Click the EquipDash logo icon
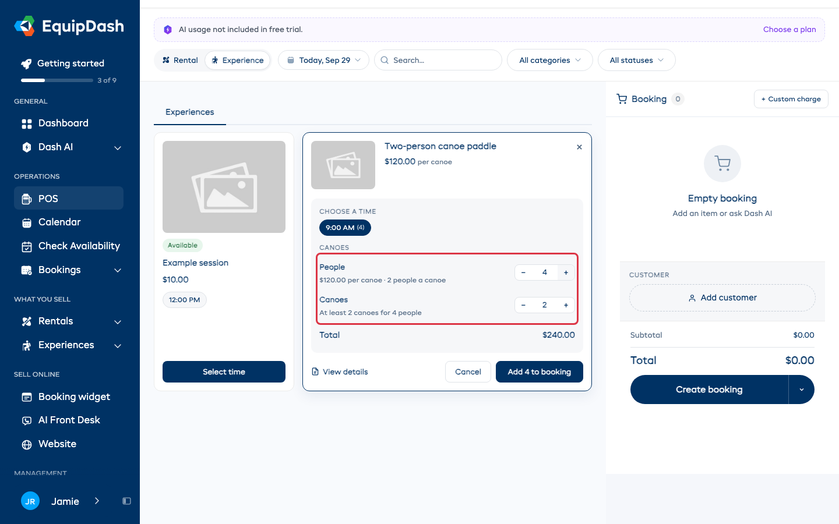 24,26
